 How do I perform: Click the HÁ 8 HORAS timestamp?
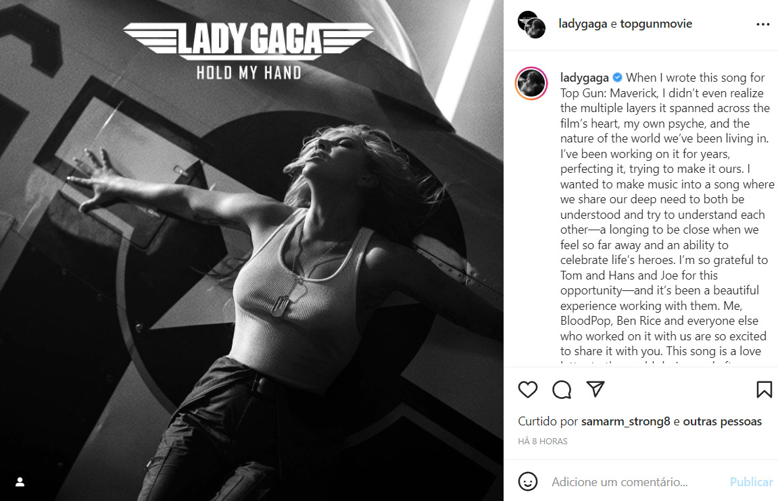point(543,441)
